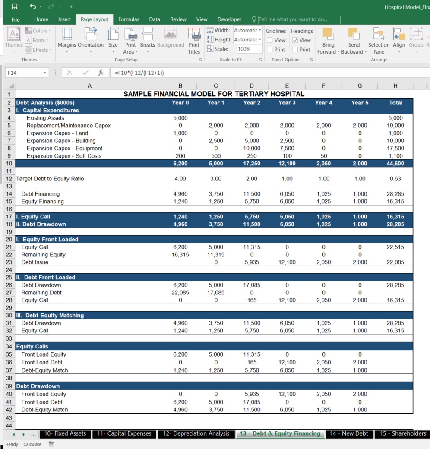Select Target Debt to Equity Ratio label cell
Viewport: 430px width, 449px height.
pyautogui.click(x=89, y=179)
